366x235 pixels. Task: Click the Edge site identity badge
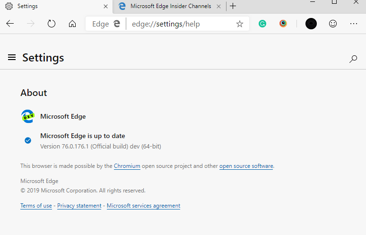106,24
